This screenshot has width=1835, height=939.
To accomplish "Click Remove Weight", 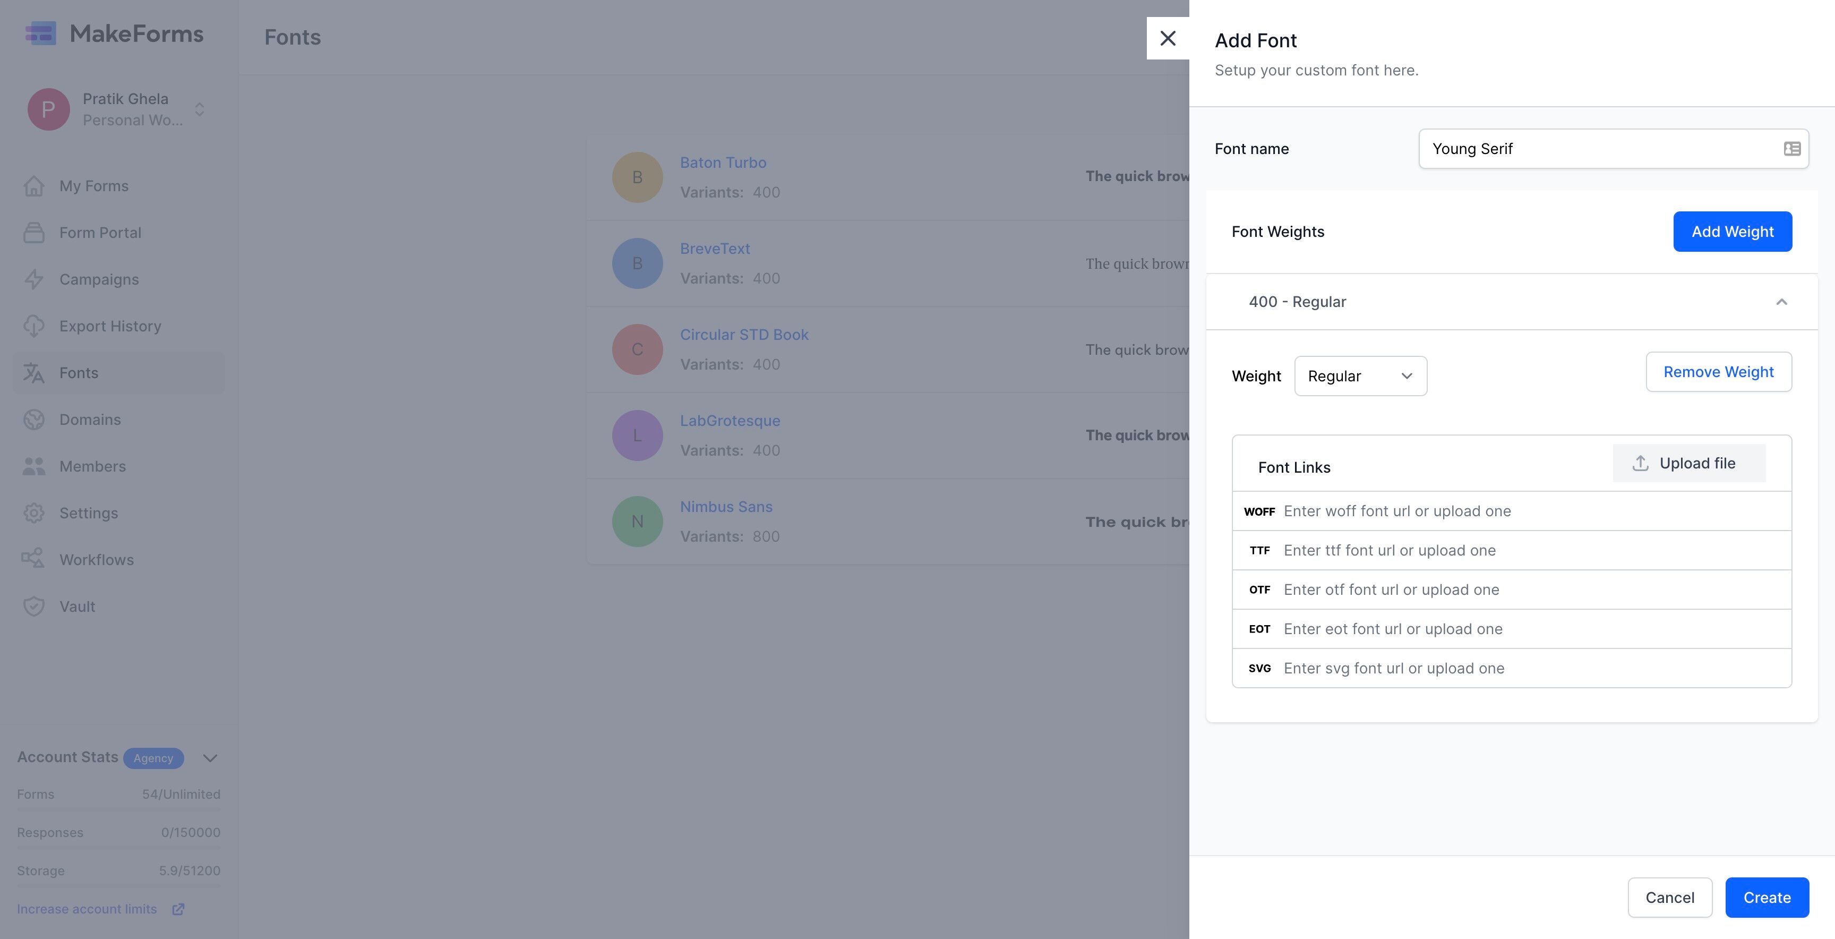I will click(x=1718, y=372).
